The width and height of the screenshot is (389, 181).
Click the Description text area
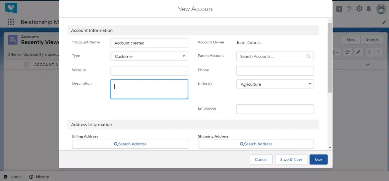[x=149, y=89]
